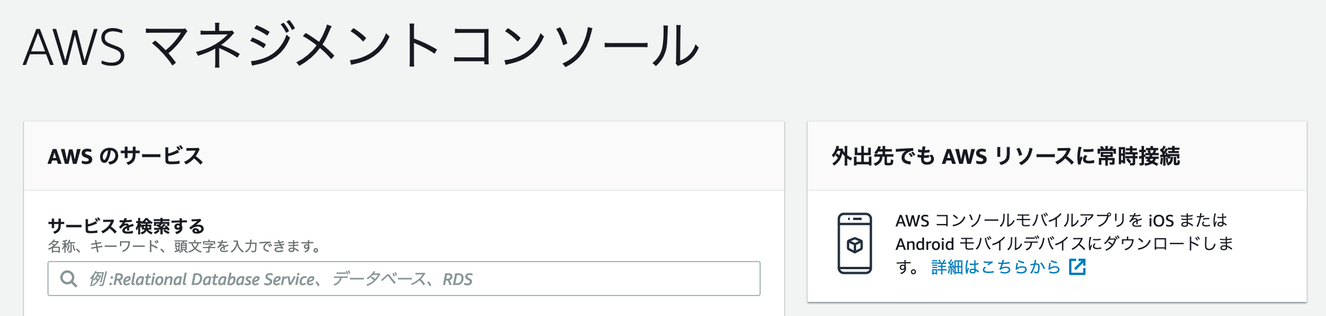Click the word AWS in the page title
The image size is (1326, 316).
pyautogui.click(x=74, y=47)
